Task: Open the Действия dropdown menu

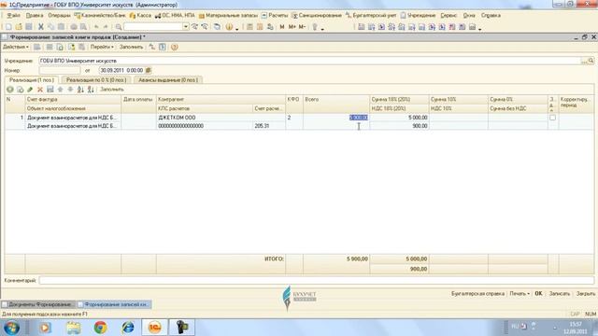Action: pos(16,47)
